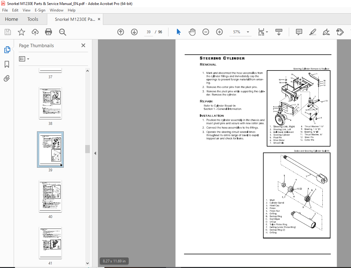Screen dimensions: 351x268
Task: Click the page size 8.27 x 11.69 in label
Action: coord(114,261)
